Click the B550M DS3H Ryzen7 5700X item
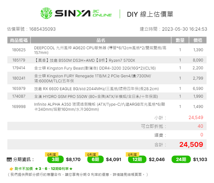 click(x=85, y=60)
